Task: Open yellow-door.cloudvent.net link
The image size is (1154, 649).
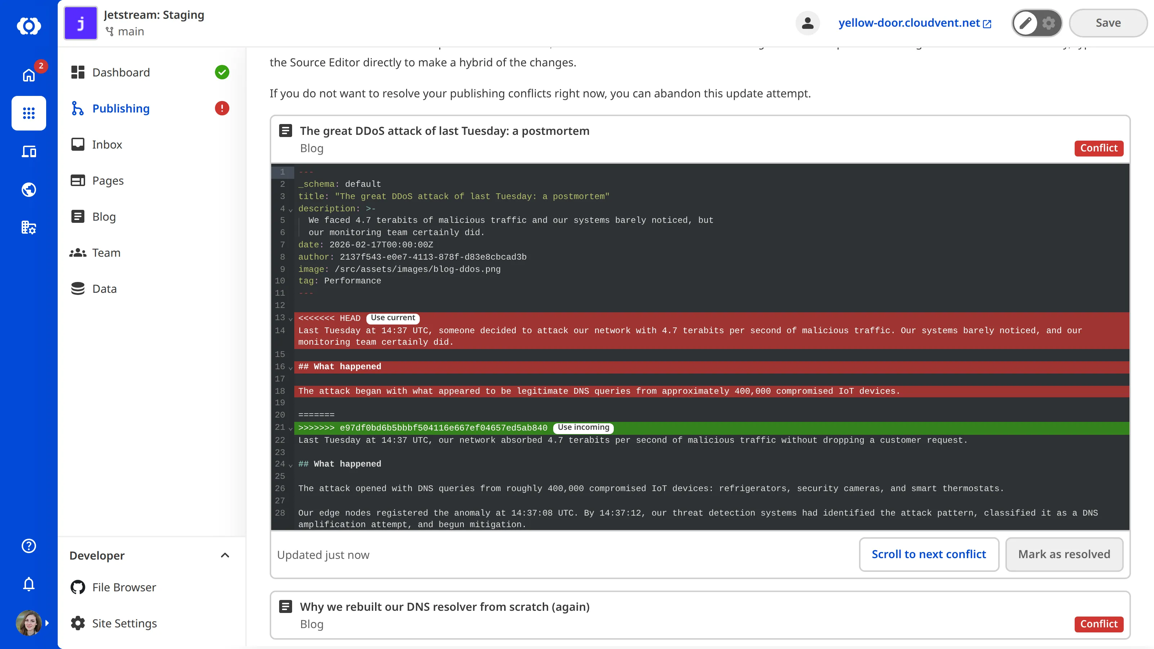Action: (915, 23)
